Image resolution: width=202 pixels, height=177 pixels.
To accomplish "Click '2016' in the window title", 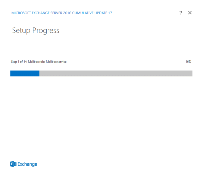I will click(67, 13).
